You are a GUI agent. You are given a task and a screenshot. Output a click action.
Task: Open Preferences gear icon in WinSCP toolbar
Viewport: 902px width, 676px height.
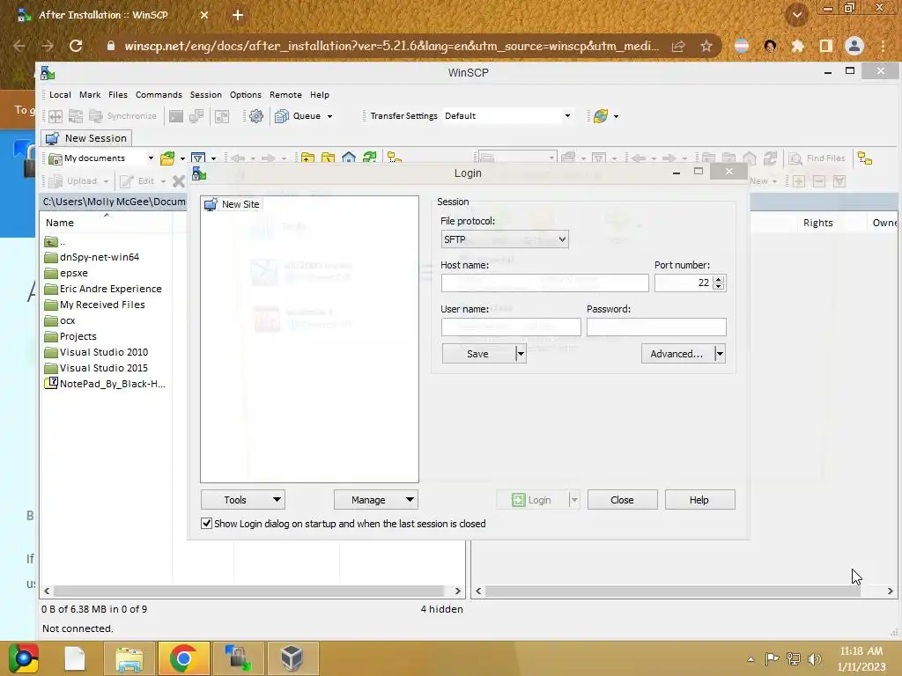pyautogui.click(x=256, y=116)
